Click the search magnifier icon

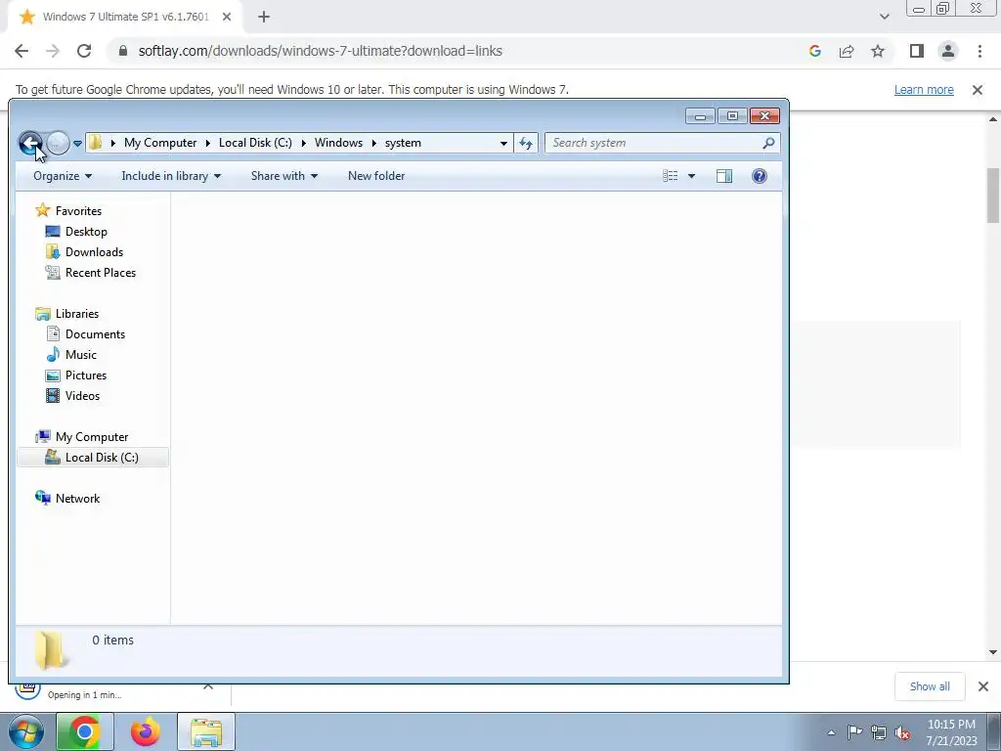pyautogui.click(x=768, y=143)
